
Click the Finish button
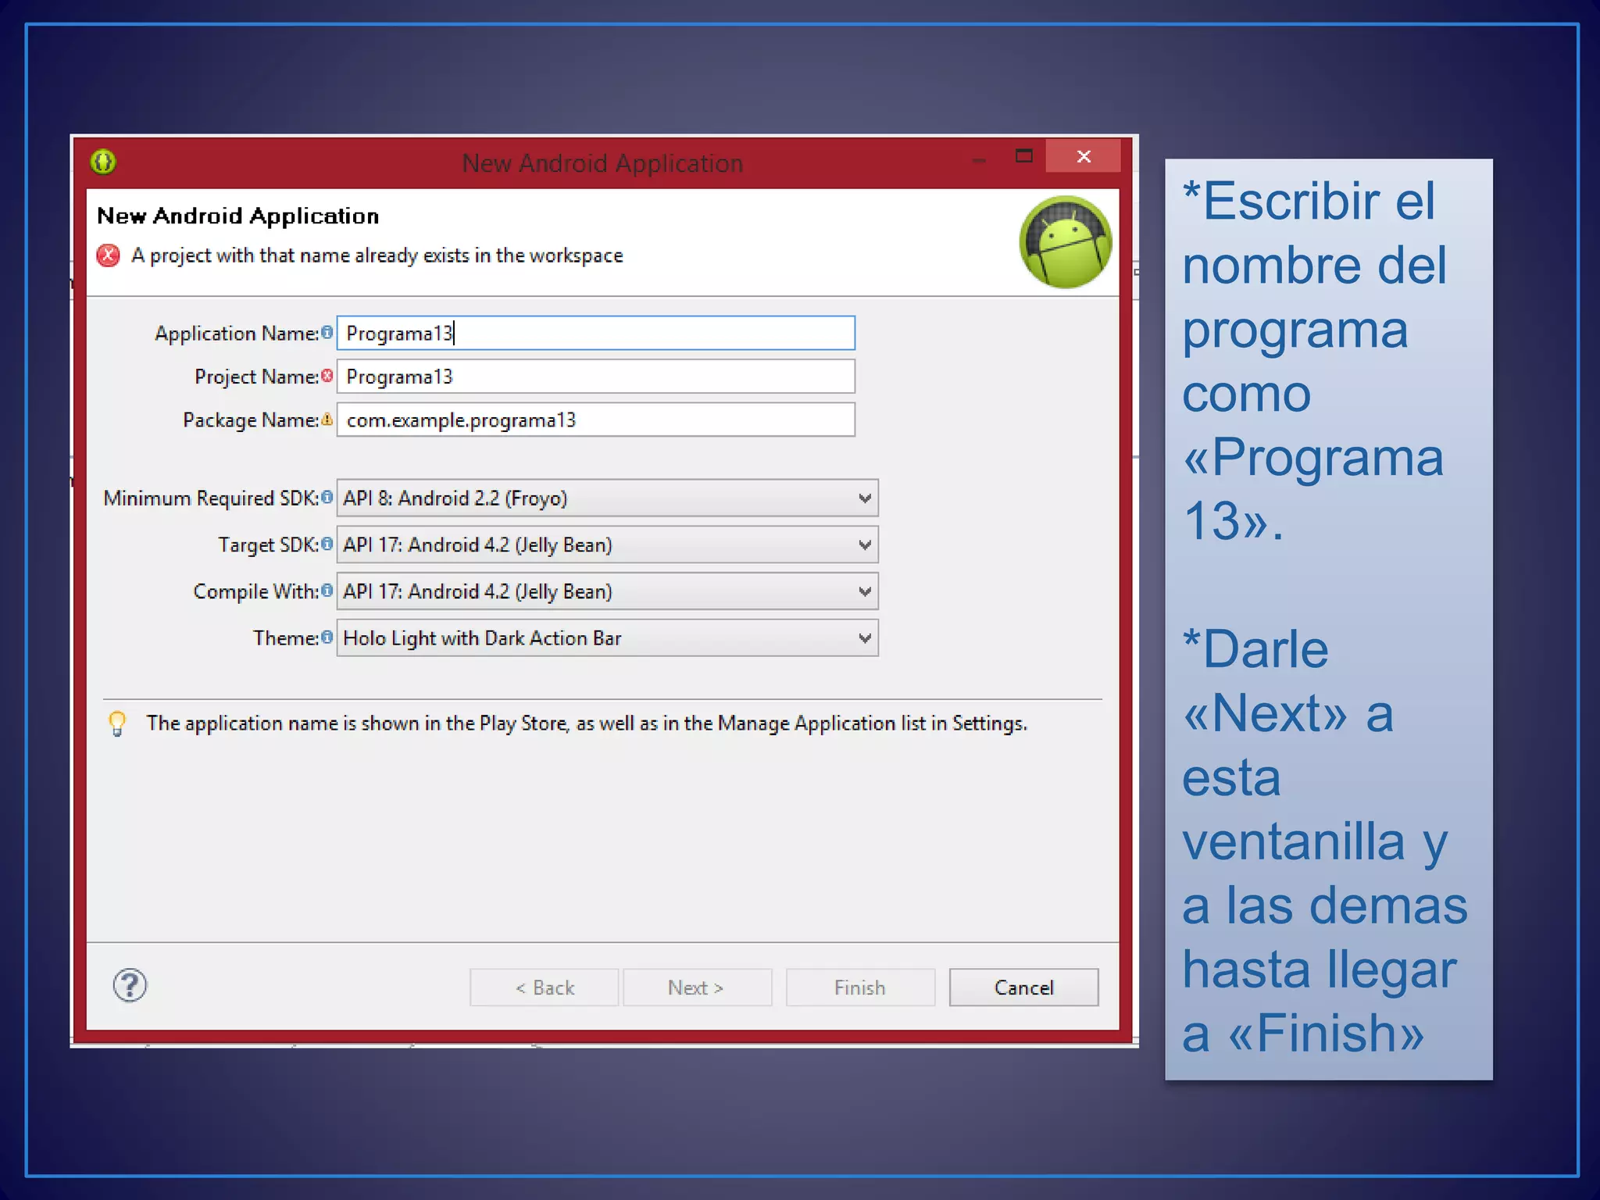pyautogui.click(x=860, y=987)
